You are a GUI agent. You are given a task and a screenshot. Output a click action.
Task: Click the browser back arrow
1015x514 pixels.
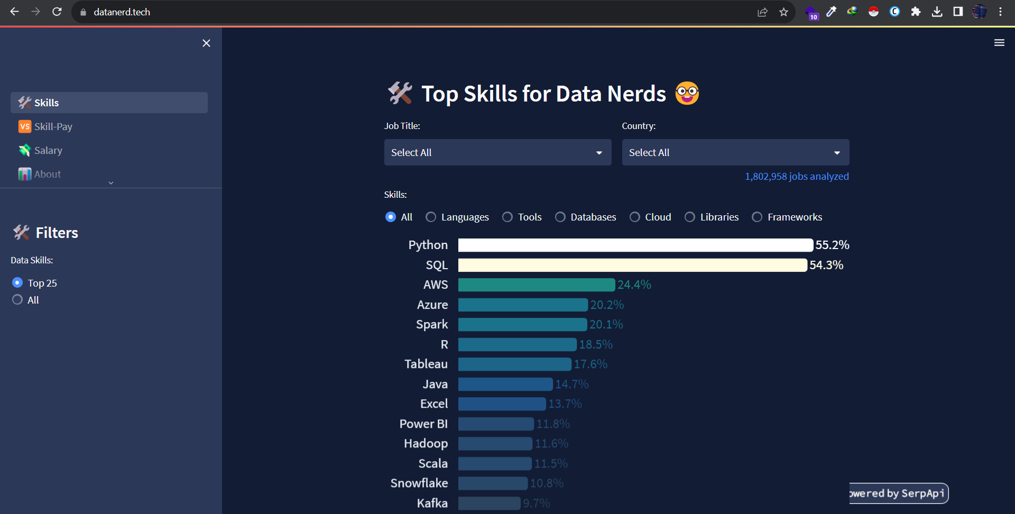(x=14, y=12)
